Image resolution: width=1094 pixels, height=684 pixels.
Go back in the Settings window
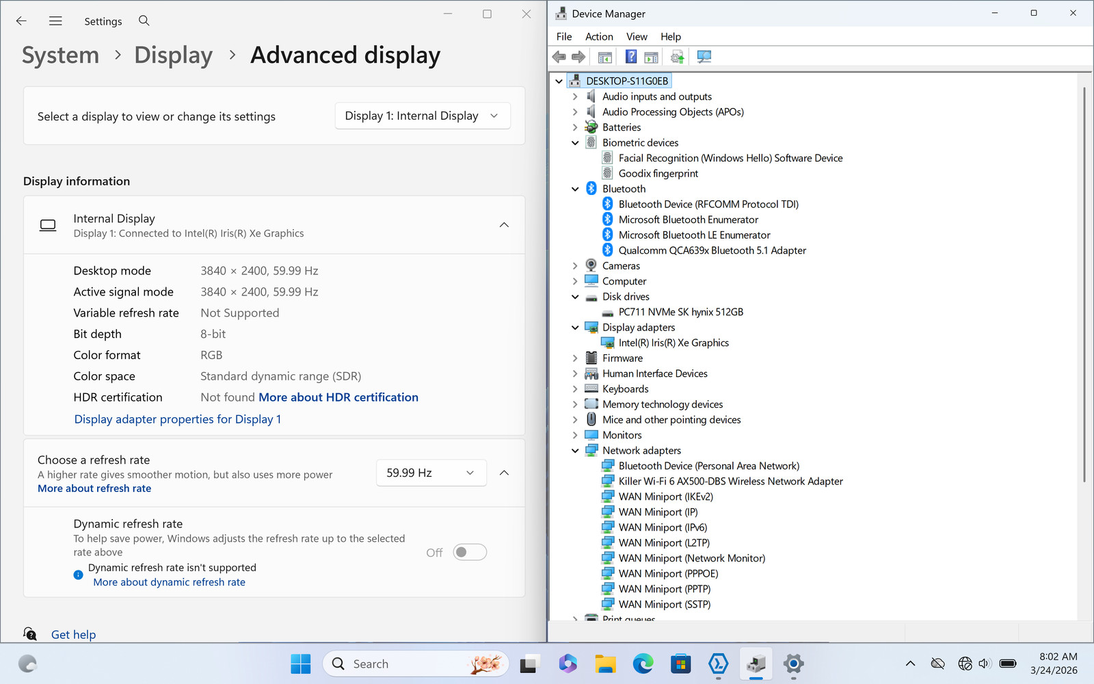(21, 21)
